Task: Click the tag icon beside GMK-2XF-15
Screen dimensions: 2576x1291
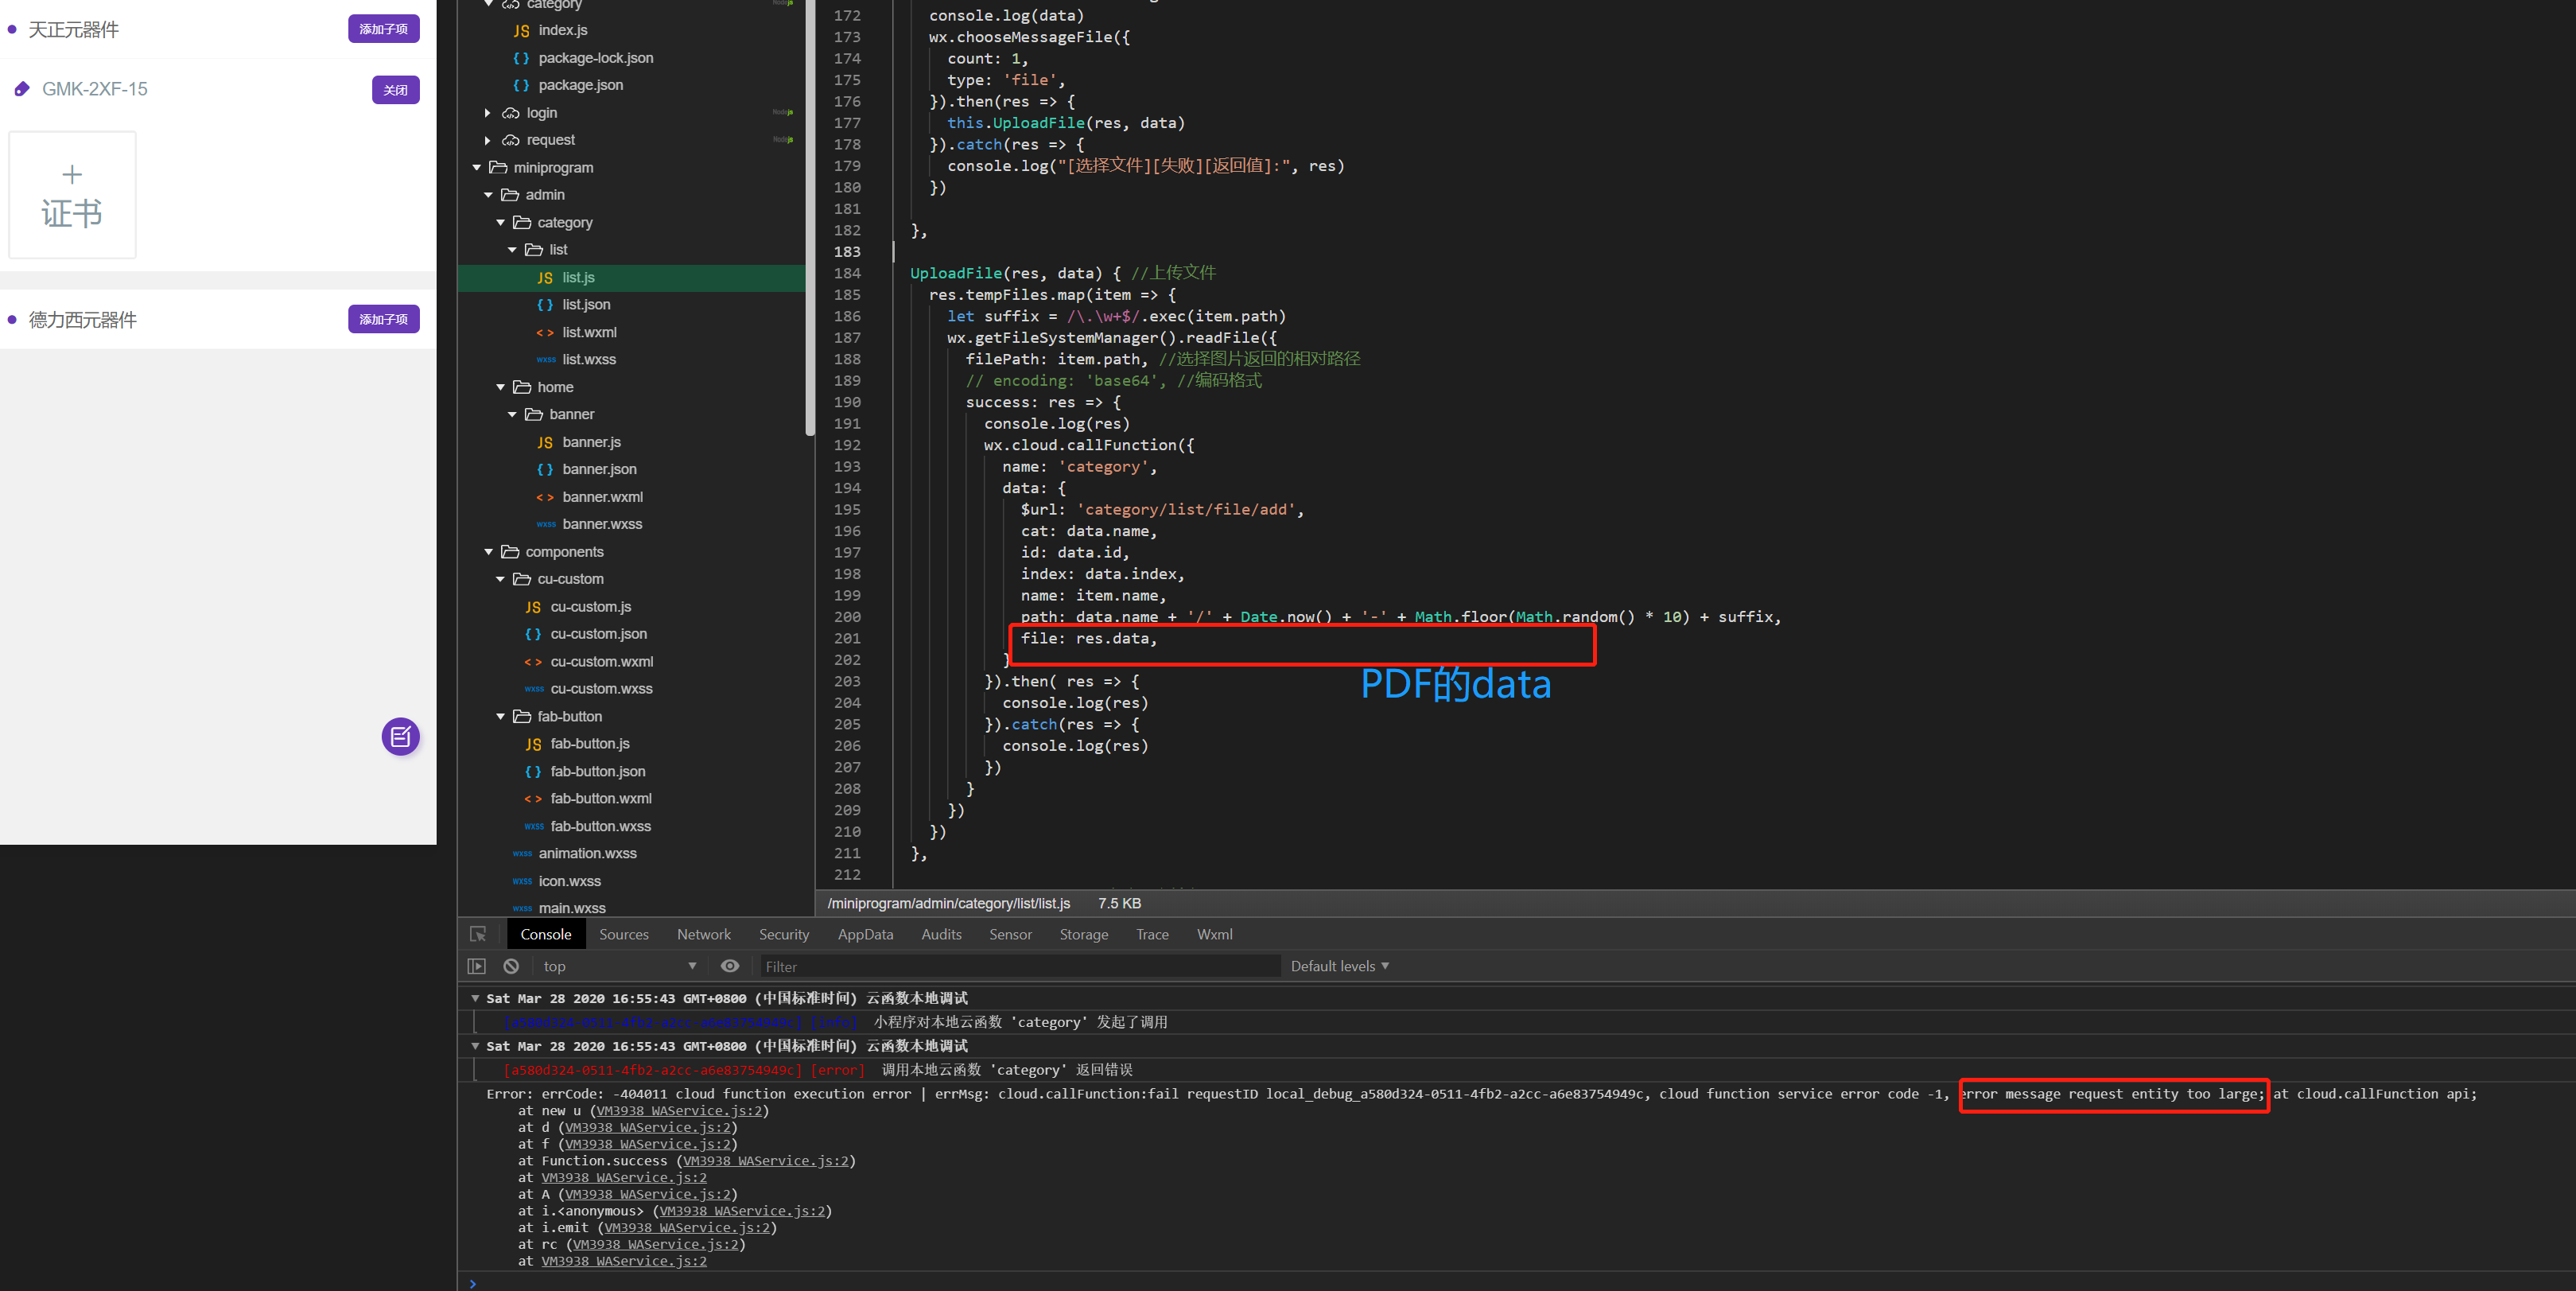Action: coord(22,89)
